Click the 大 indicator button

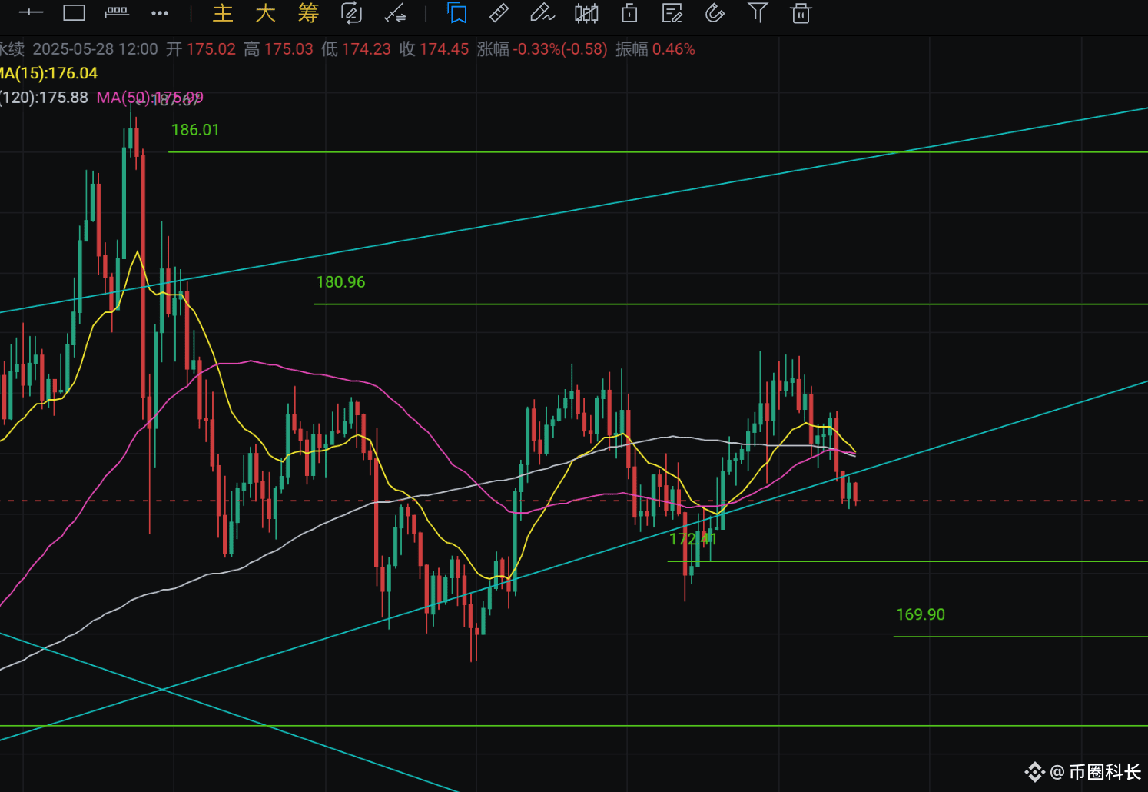tap(265, 13)
